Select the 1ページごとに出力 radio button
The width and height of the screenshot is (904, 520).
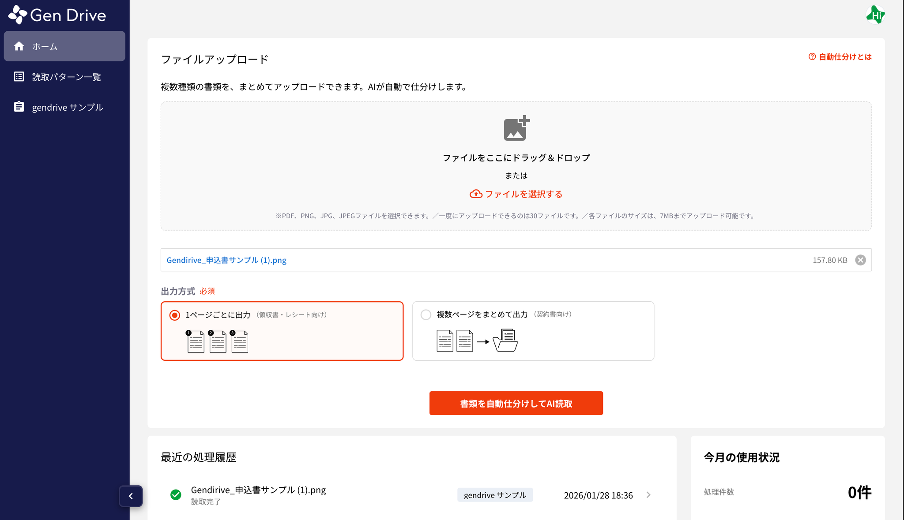pos(175,315)
